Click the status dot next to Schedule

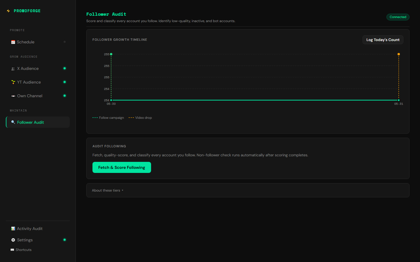[x=64, y=42]
